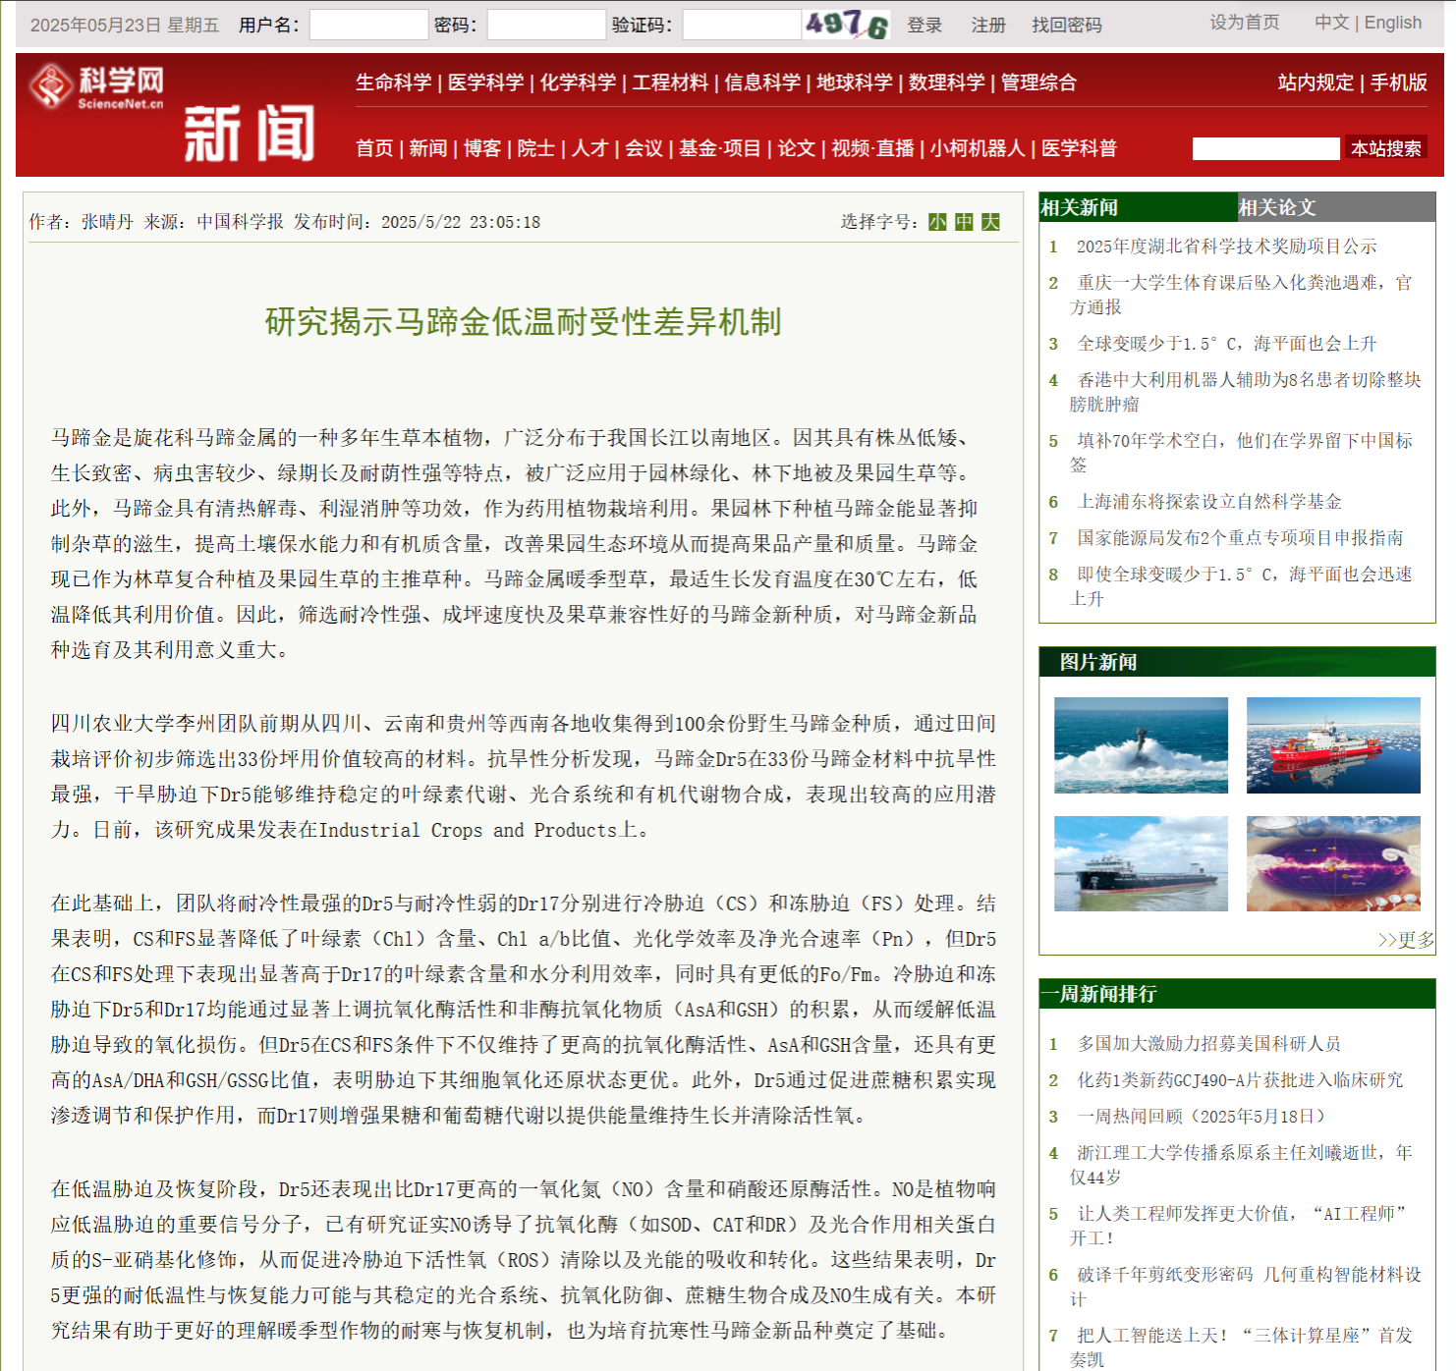Open 上海浦东将探索设立自然科学基金

[1209, 502]
